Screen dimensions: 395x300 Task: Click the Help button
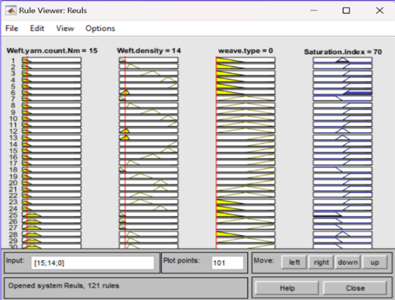[x=287, y=288]
